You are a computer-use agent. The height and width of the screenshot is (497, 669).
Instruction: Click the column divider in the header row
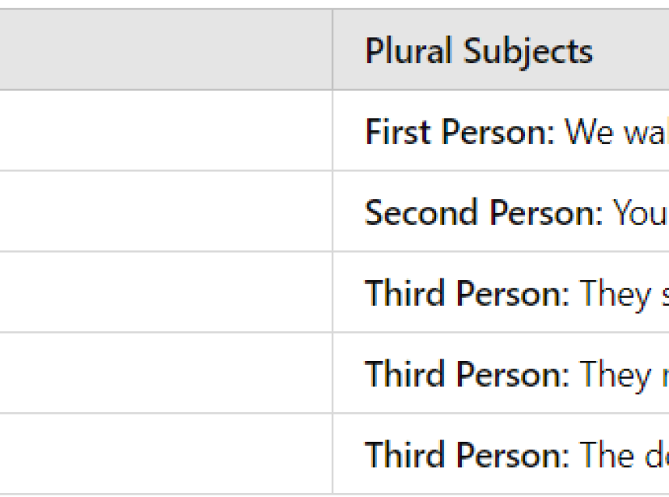click(333, 51)
